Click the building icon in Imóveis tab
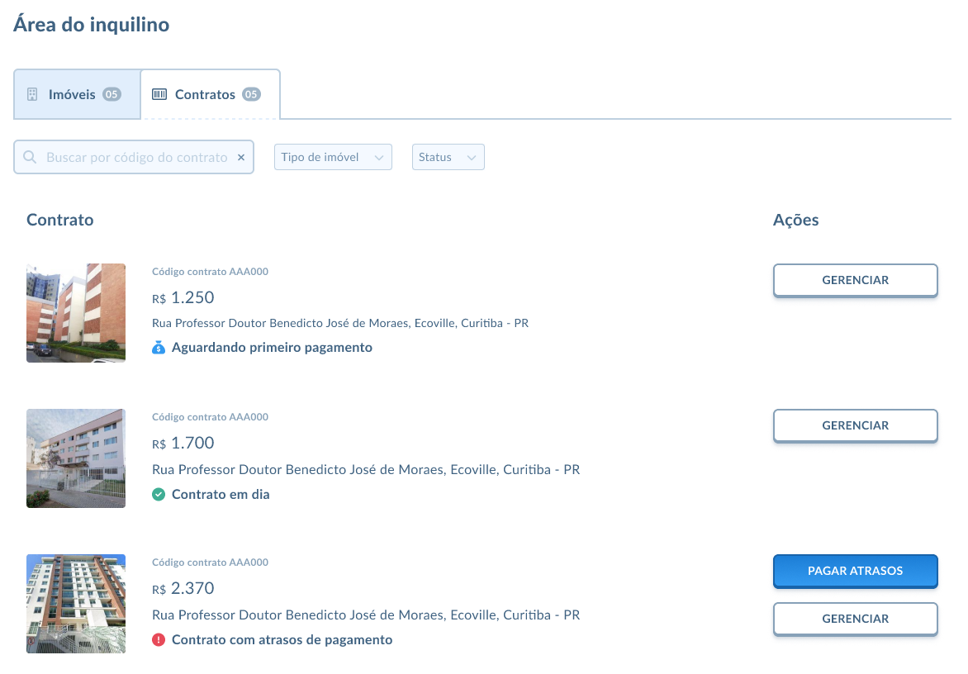Viewport: 968px width, 674px height. [32, 94]
